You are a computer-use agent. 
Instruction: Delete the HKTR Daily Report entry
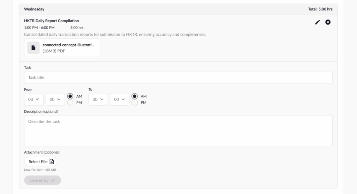328,22
